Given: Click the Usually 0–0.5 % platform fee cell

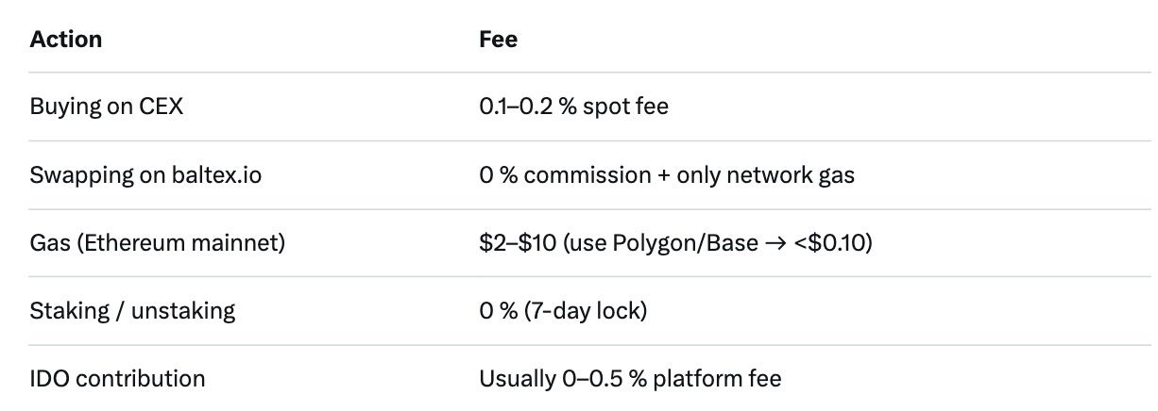Looking at the screenshot, I should (630, 379).
